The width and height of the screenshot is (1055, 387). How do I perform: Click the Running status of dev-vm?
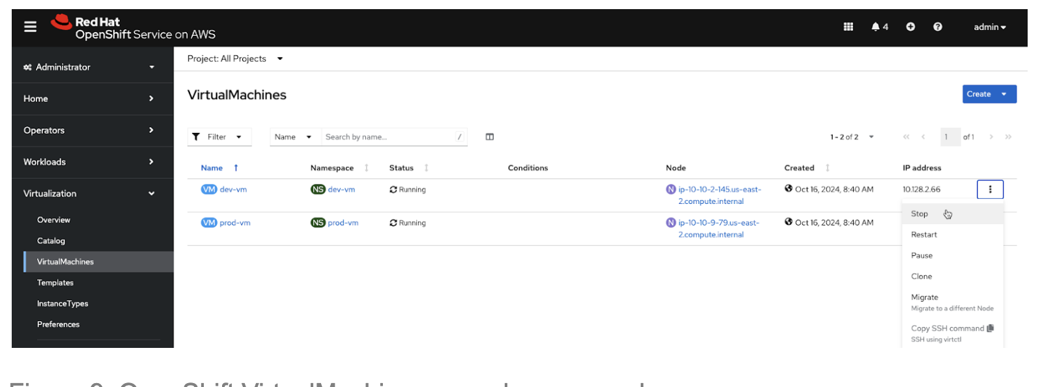408,190
